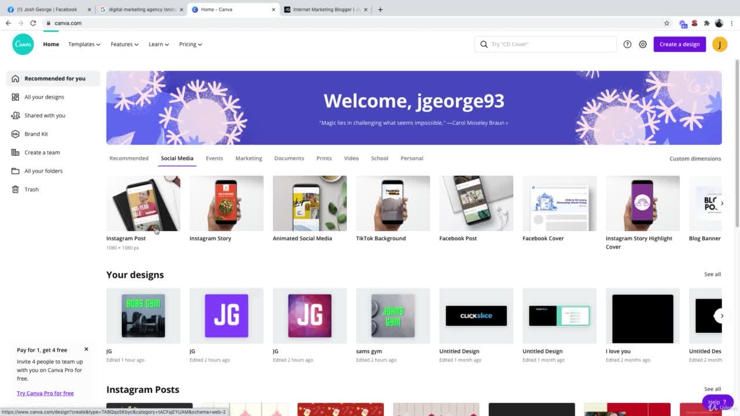Open the sams gym design
The image size is (740, 416).
(393, 315)
